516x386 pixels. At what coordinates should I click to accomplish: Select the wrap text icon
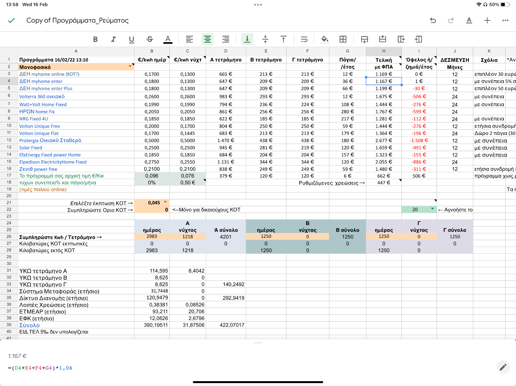point(304,39)
